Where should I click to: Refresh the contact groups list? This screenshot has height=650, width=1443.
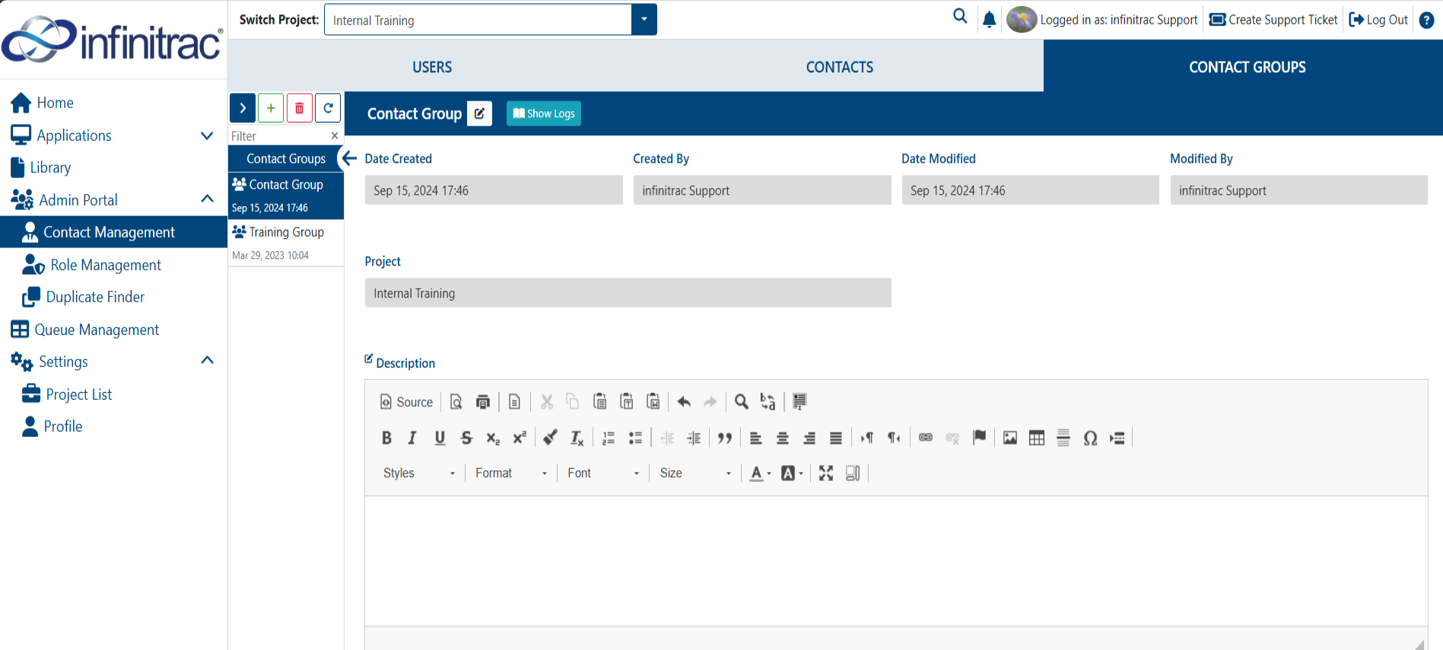click(x=328, y=108)
